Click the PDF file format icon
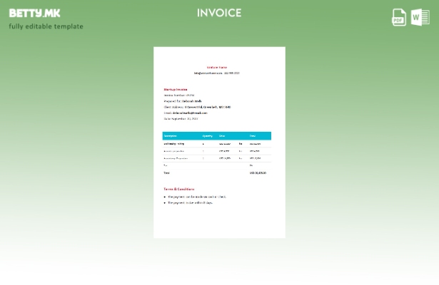Viewport: 439px width, 285px height. (x=399, y=17)
